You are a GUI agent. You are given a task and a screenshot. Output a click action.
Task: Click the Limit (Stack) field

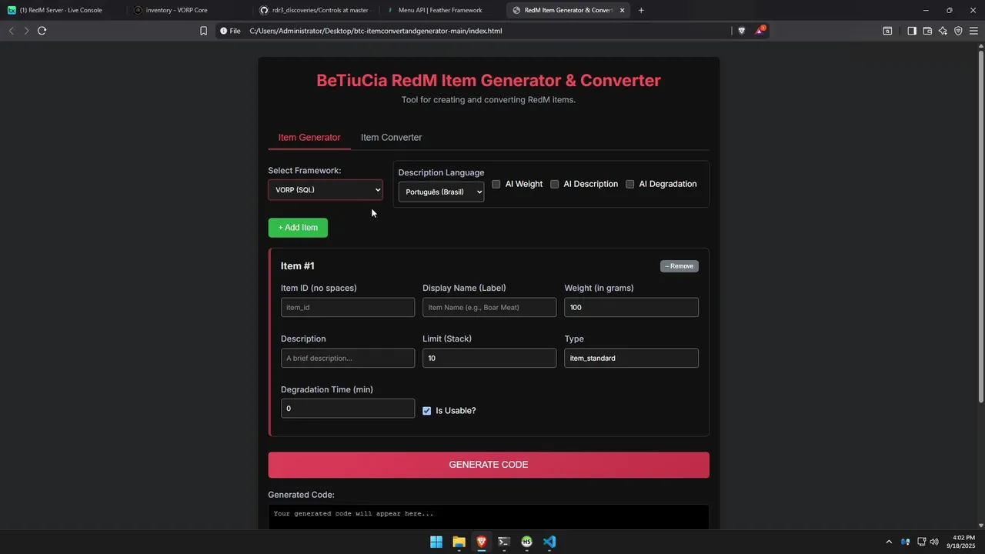[x=489, y=358]
